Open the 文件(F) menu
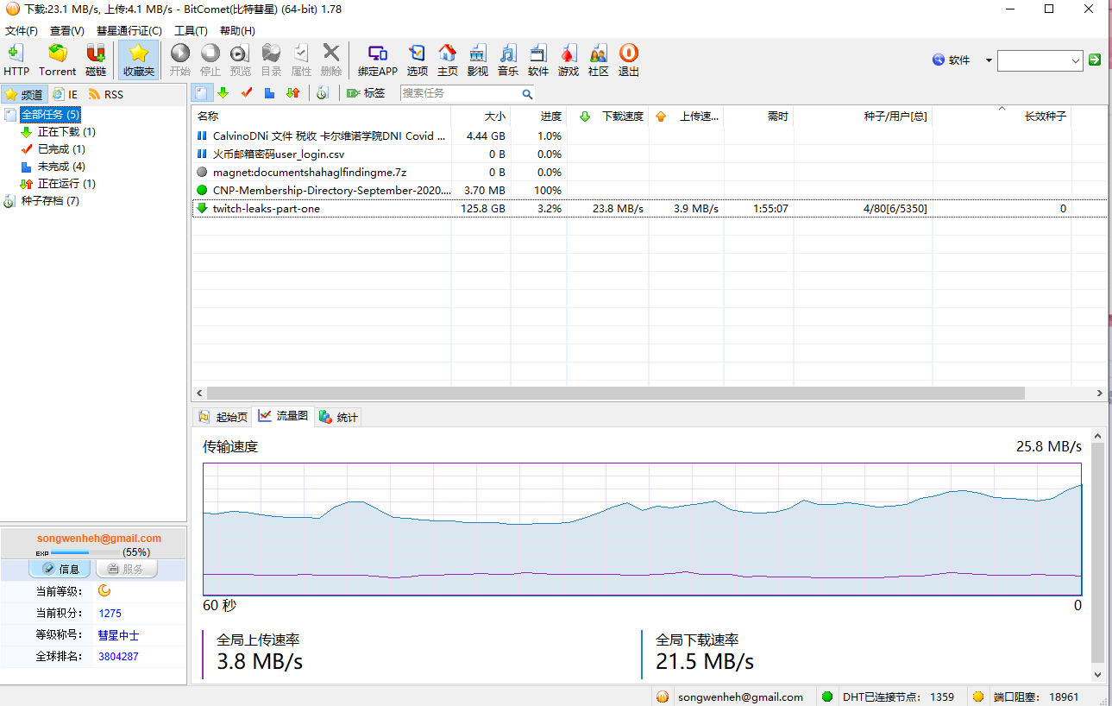The image size is (1112, 706). [x=22, y=31]
